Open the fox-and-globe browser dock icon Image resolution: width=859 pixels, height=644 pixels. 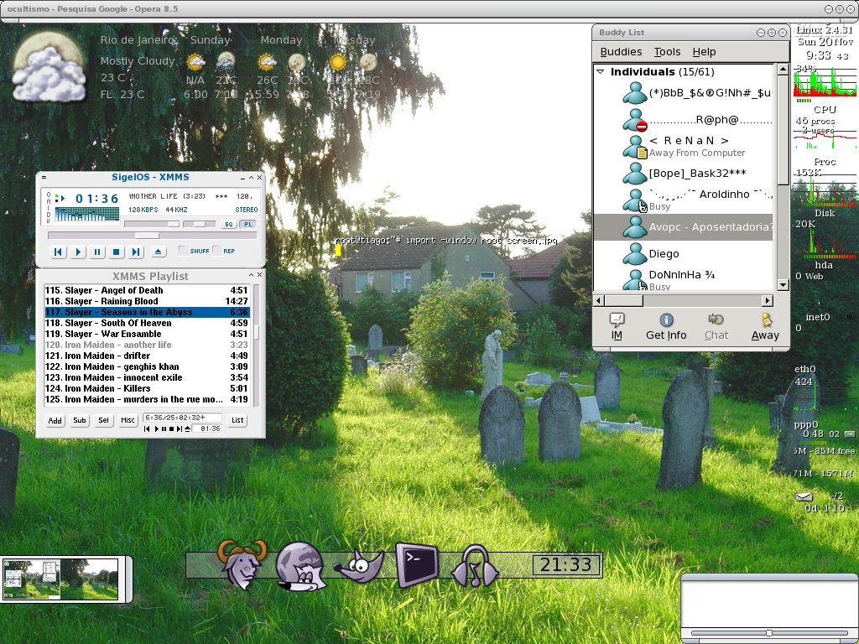300,567
